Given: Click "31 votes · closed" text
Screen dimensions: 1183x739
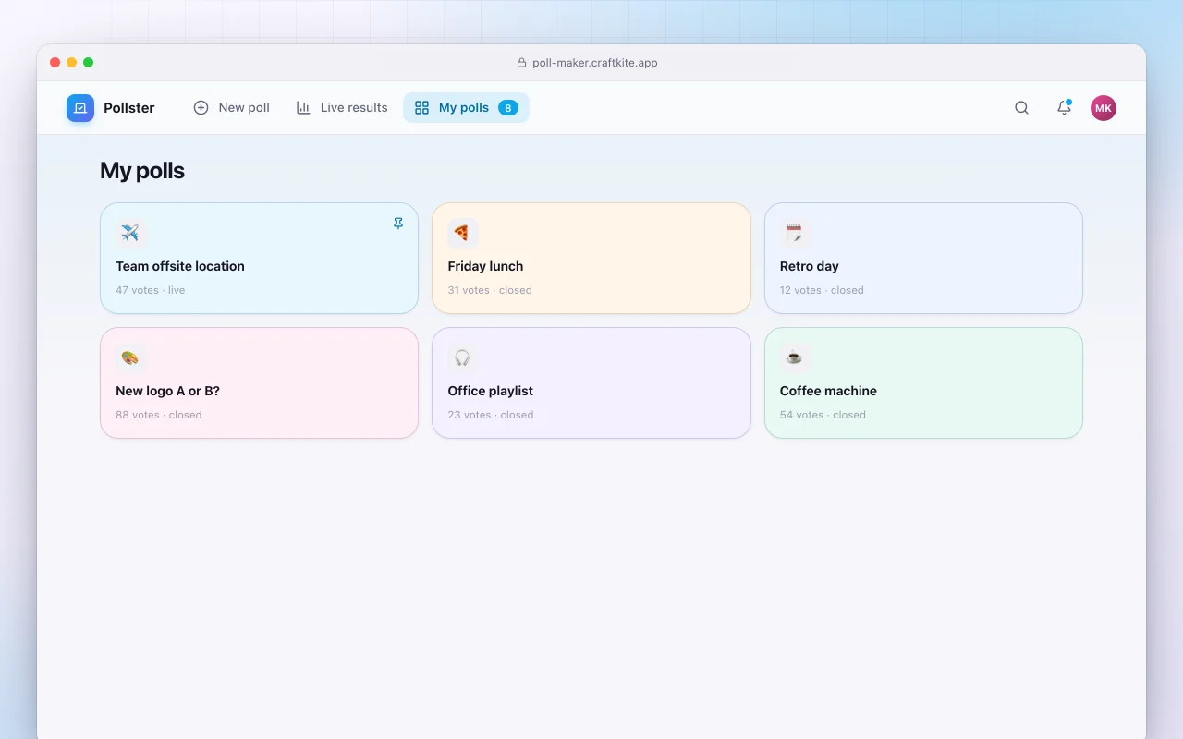Looking at the screenshot, I should [x=490, y=290].
